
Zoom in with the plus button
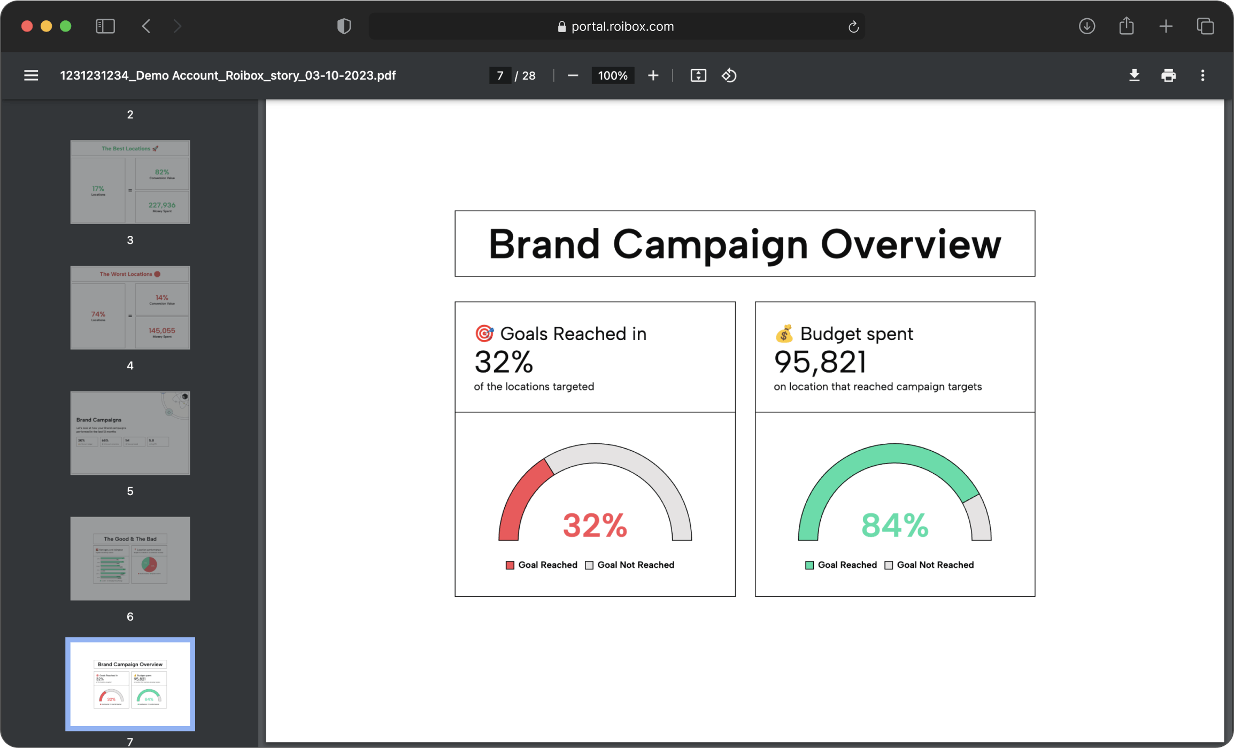653,75
